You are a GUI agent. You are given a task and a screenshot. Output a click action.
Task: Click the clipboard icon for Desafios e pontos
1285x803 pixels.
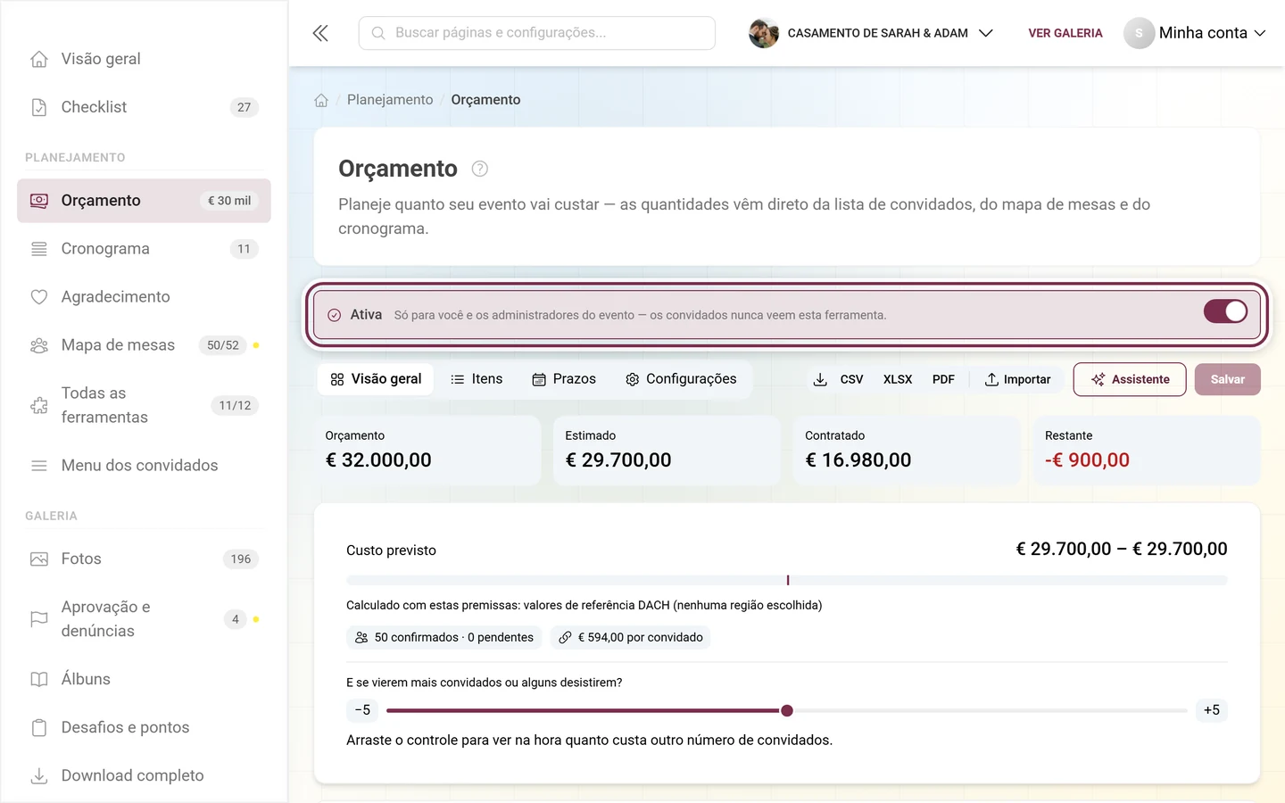coord(39,727)
